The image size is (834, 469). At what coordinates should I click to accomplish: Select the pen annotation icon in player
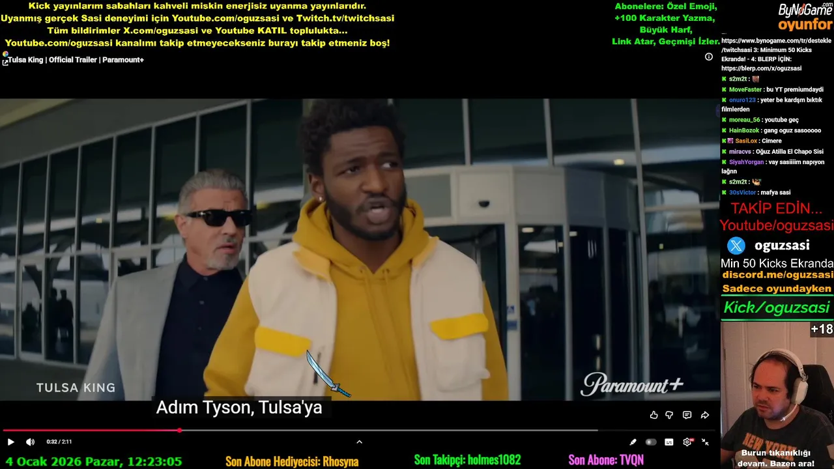coord(633,442)
